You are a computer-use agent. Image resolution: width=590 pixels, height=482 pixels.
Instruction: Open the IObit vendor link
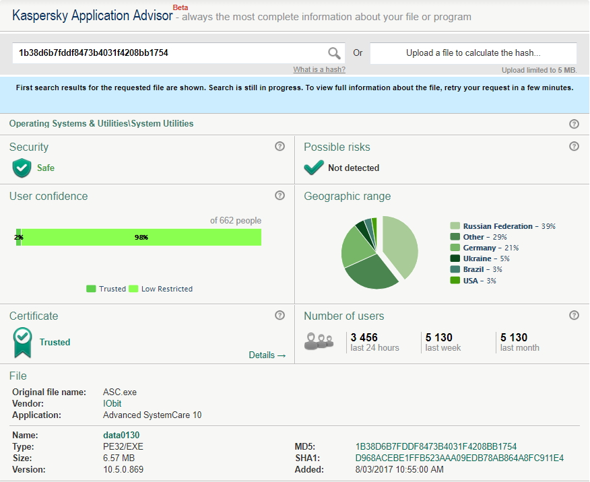point(112,403)
